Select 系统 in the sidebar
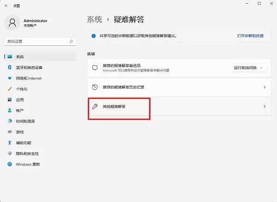Image resolution: width=277 pixels, height=202 pixels. pyautogui.click(x=40, y=56)
